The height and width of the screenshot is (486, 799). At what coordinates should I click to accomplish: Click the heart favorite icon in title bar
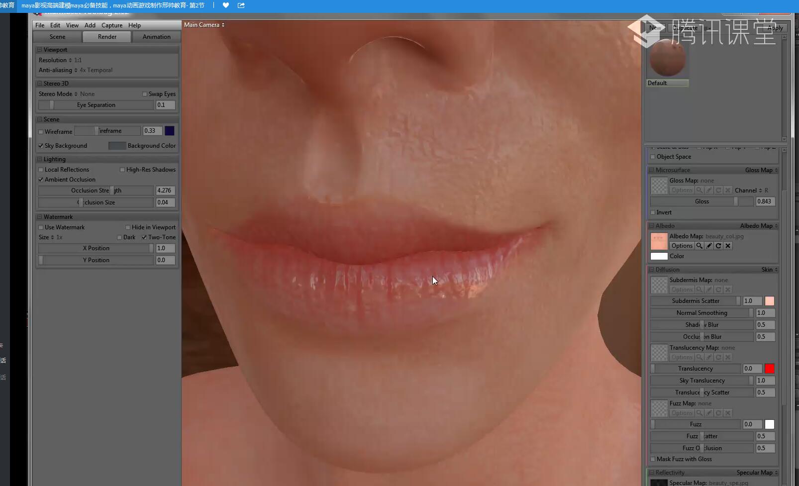click(x=226, y=5)
